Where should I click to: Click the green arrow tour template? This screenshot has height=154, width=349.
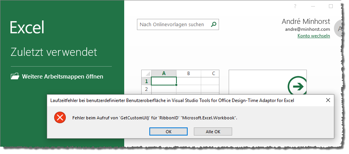pyautogui.click(x=267, y=82)
